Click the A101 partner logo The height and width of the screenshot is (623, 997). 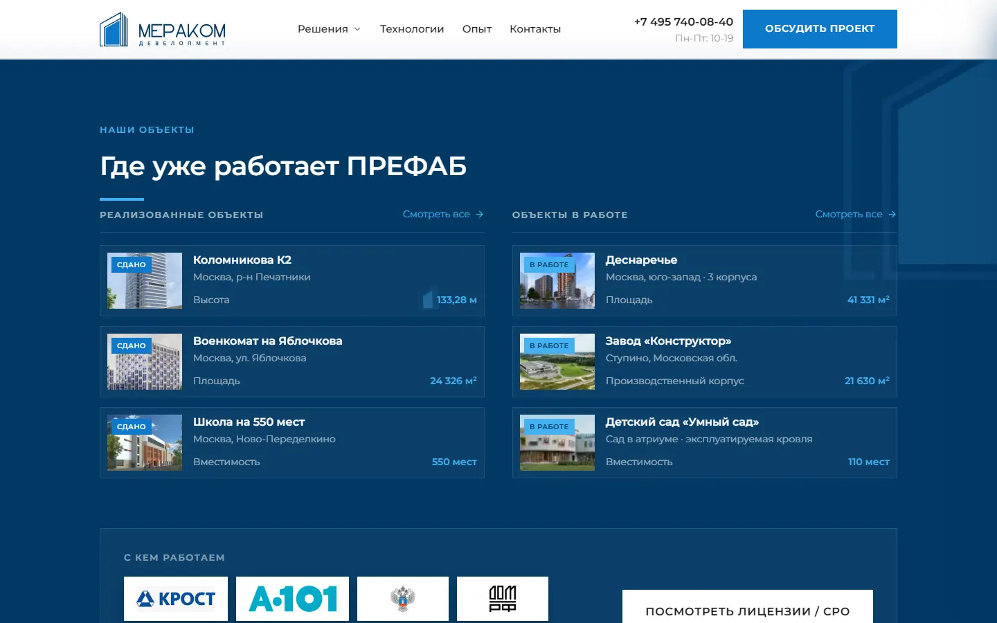[x=292, y=599]
